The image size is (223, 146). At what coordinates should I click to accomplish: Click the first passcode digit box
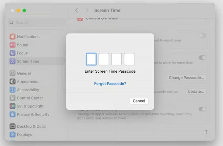point(91,59)
